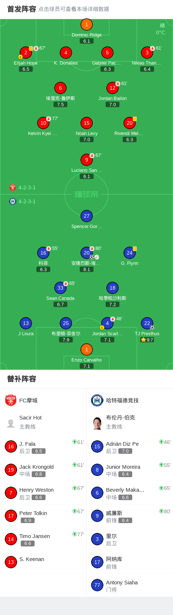Select Spencer Gor's number 27 badge
This screenshot has height=615, width=173.
86,216
